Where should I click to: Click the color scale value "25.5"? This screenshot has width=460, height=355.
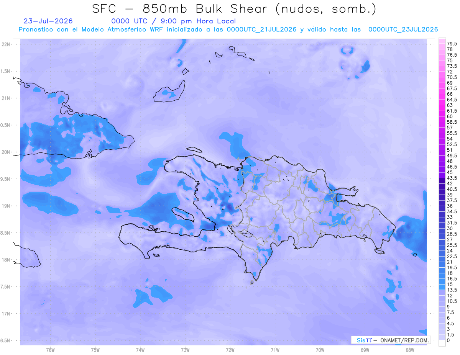click(452, 245)
